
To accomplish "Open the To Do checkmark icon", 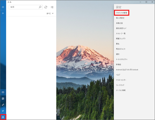I will [x=3, y=111].
